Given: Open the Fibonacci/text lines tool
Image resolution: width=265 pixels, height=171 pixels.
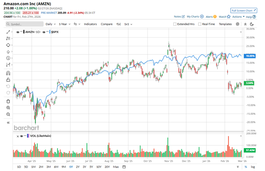Looking at the screenshot, I should [8, 39].
